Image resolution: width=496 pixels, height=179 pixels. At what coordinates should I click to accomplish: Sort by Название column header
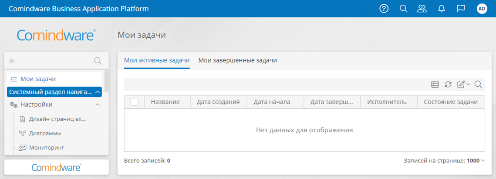point(167,102)
